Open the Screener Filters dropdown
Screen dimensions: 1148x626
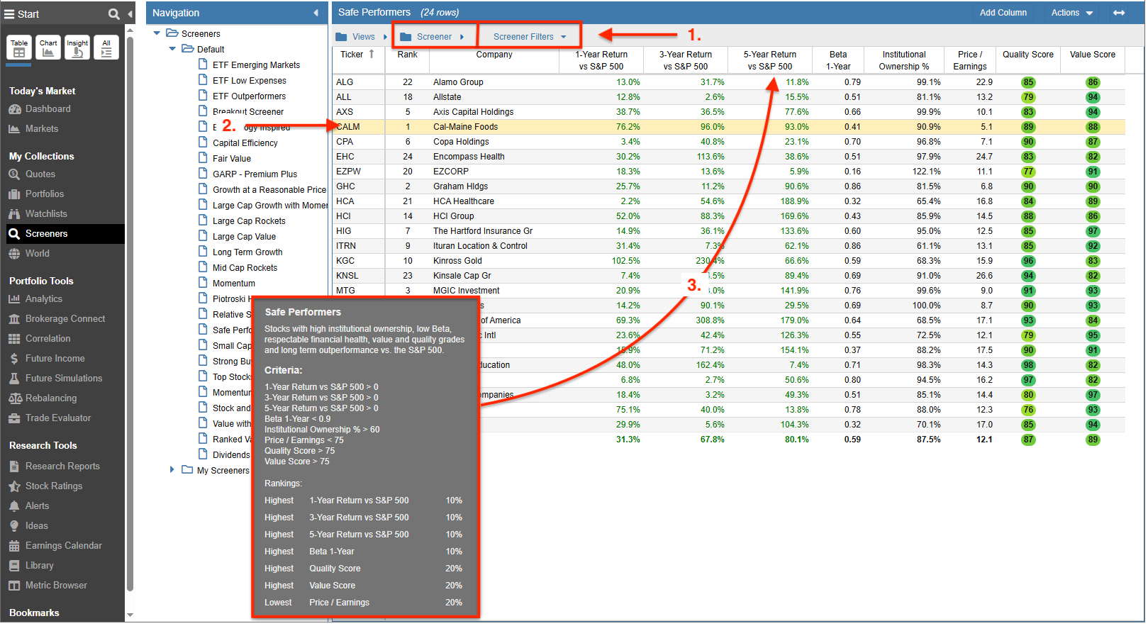click(530, 37)
